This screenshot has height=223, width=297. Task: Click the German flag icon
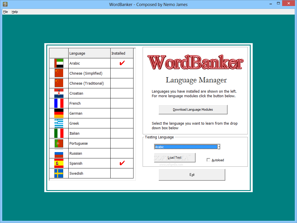point(59,113)
